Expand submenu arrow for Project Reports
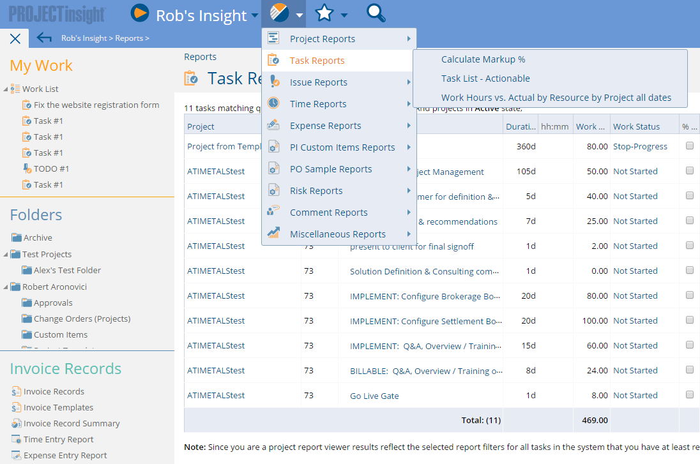The image size is (700, 464). coord(409,39)
